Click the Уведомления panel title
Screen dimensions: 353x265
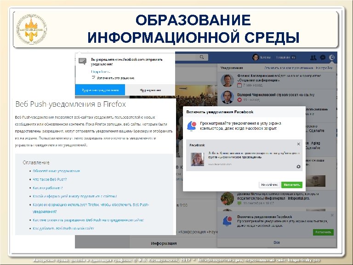click(232, 68)
